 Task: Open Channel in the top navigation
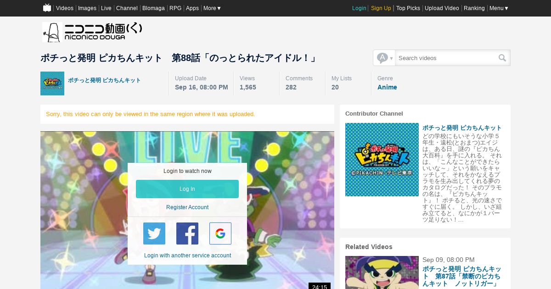click(127, 8)
